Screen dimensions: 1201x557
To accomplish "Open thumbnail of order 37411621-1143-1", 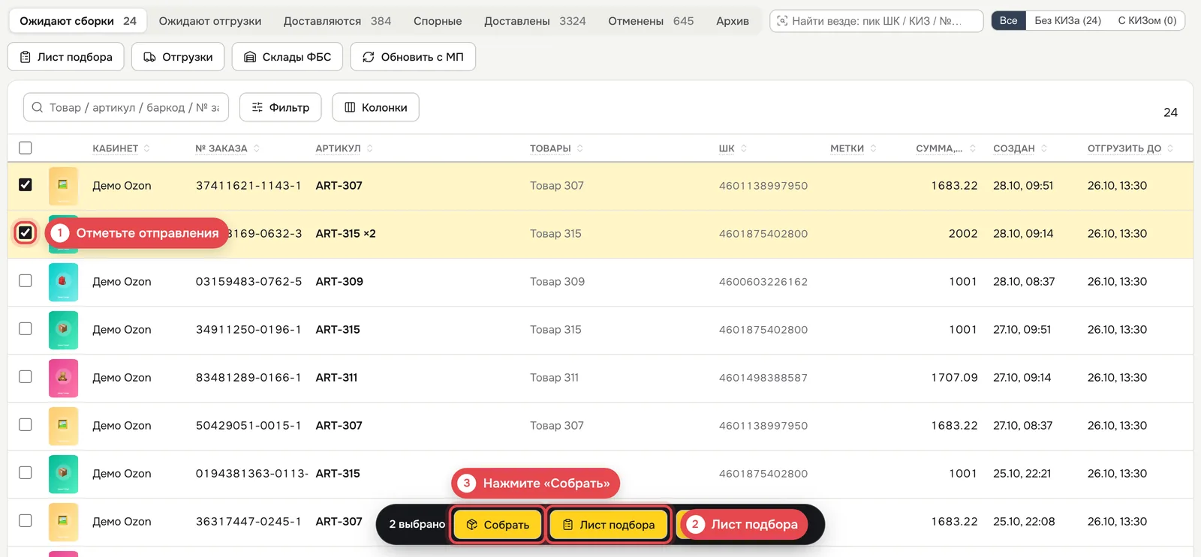I will [x=63, y=186].
